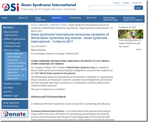
Task: Click the Voluntary and Professional Awards heading
Action: [48, 96]
